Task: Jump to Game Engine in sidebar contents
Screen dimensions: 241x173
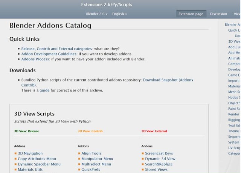Action: click(x=234, y=75)
